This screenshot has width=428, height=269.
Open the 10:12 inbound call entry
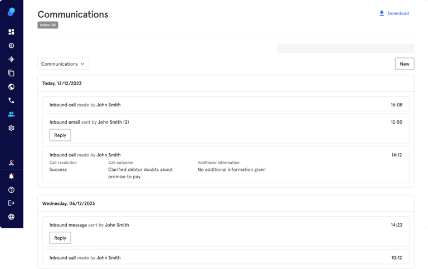226,258
